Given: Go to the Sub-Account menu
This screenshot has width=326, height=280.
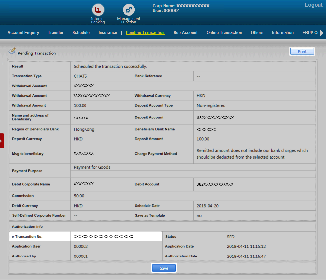Looking at the screenshot, I should 185,33.
